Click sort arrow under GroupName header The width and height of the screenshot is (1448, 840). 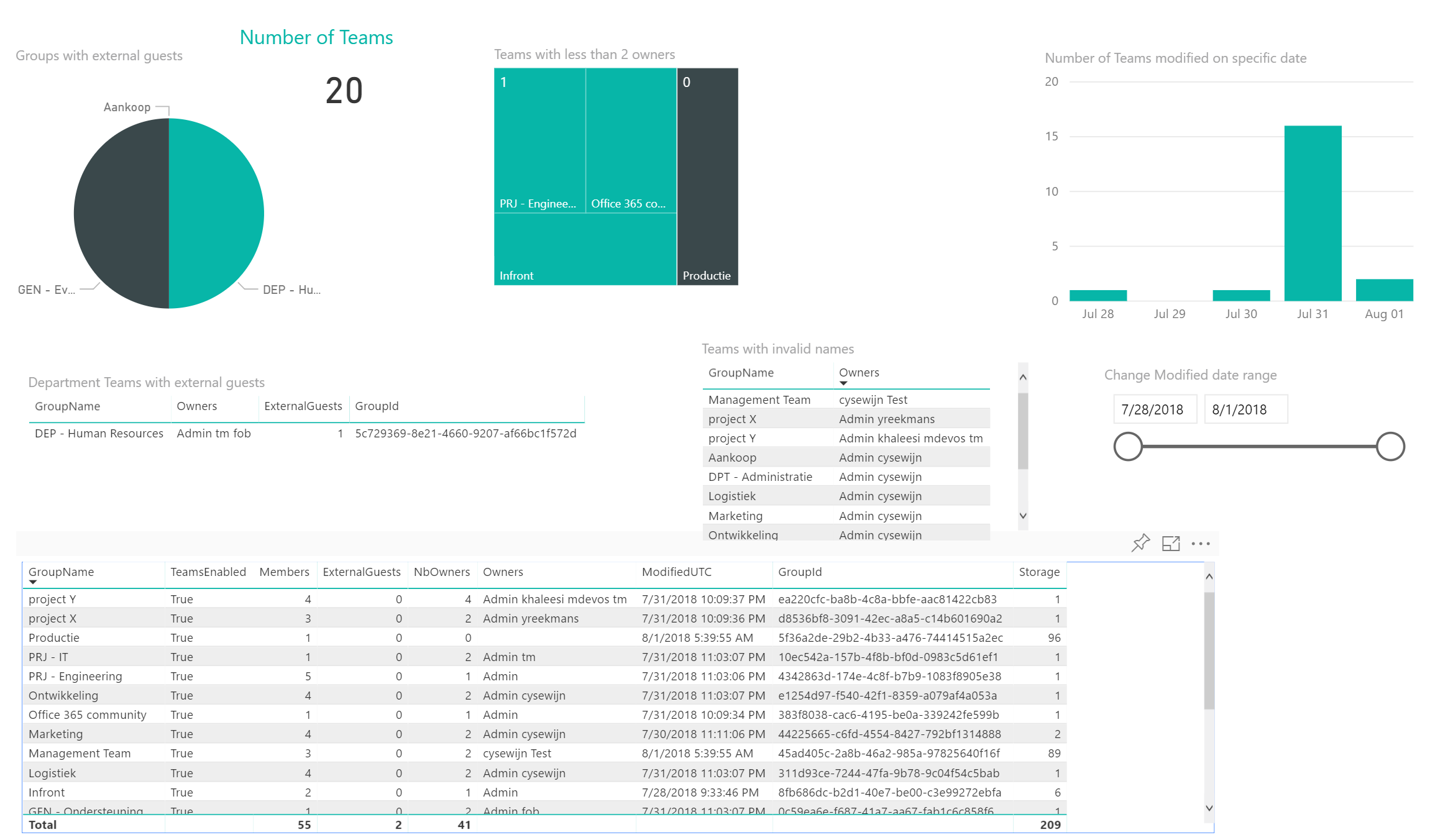point(33,582)
